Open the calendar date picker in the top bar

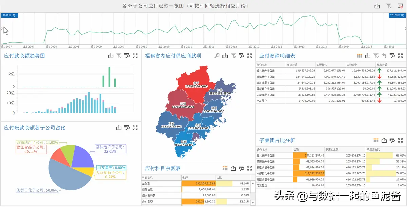tap(400, 6)
